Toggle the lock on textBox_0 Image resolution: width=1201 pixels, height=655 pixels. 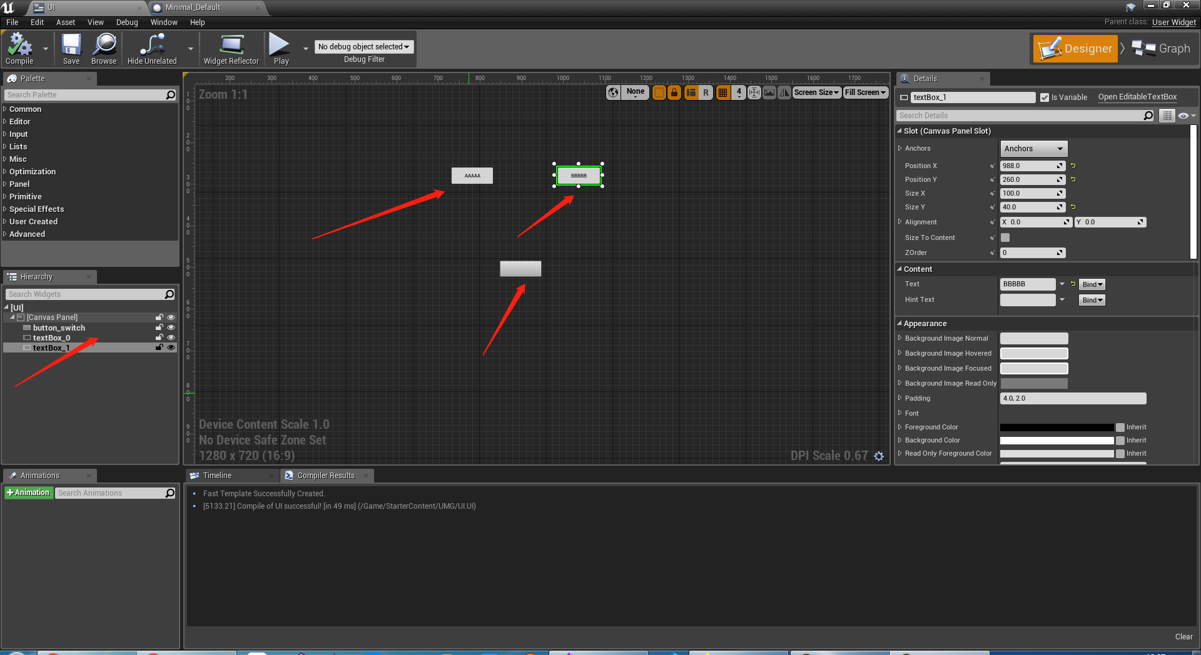coord(159,337)
